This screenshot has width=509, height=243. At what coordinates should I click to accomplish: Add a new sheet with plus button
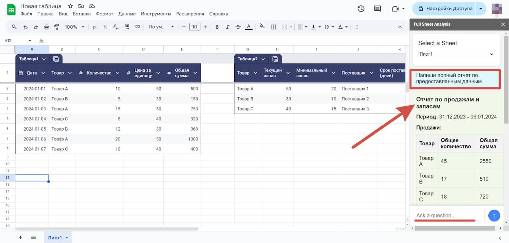(x=20, y=237)
